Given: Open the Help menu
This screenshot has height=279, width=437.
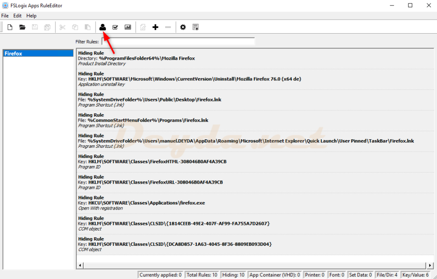Looking at the screenshot, I should point(32,16).
